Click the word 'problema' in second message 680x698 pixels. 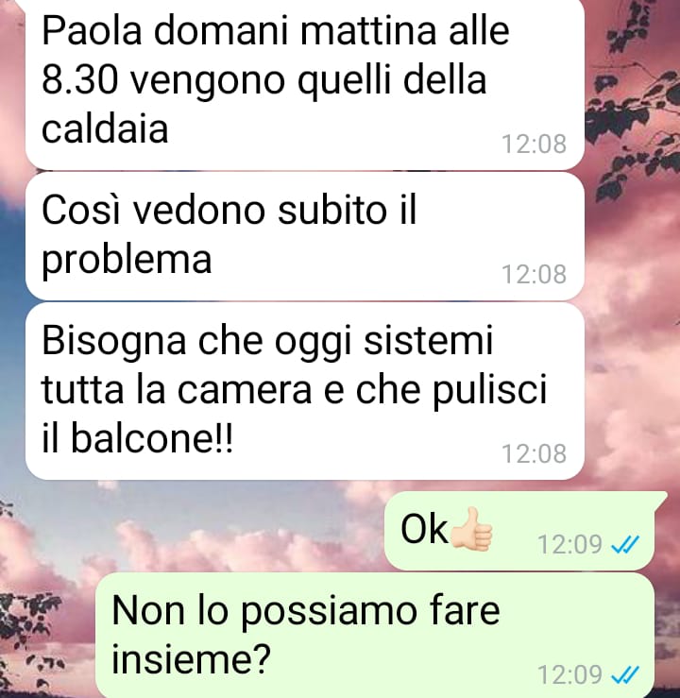tap(127, 260)
